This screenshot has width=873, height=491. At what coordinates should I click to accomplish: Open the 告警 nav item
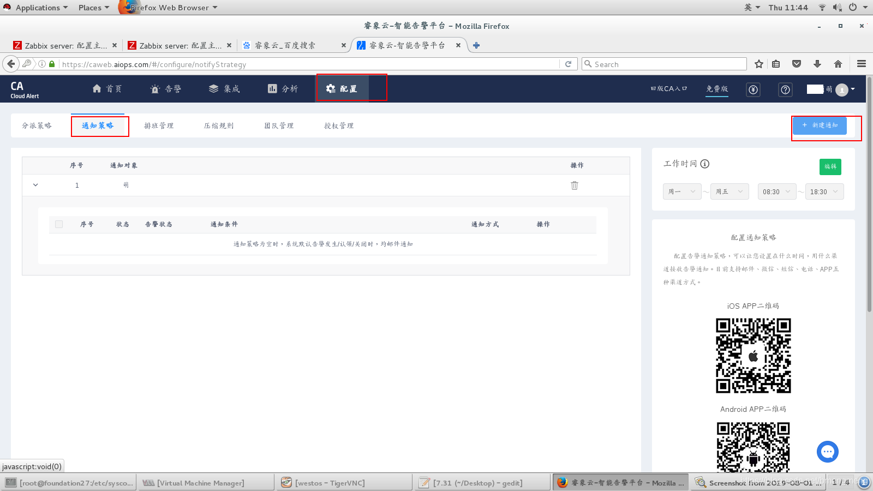point(166,89)
